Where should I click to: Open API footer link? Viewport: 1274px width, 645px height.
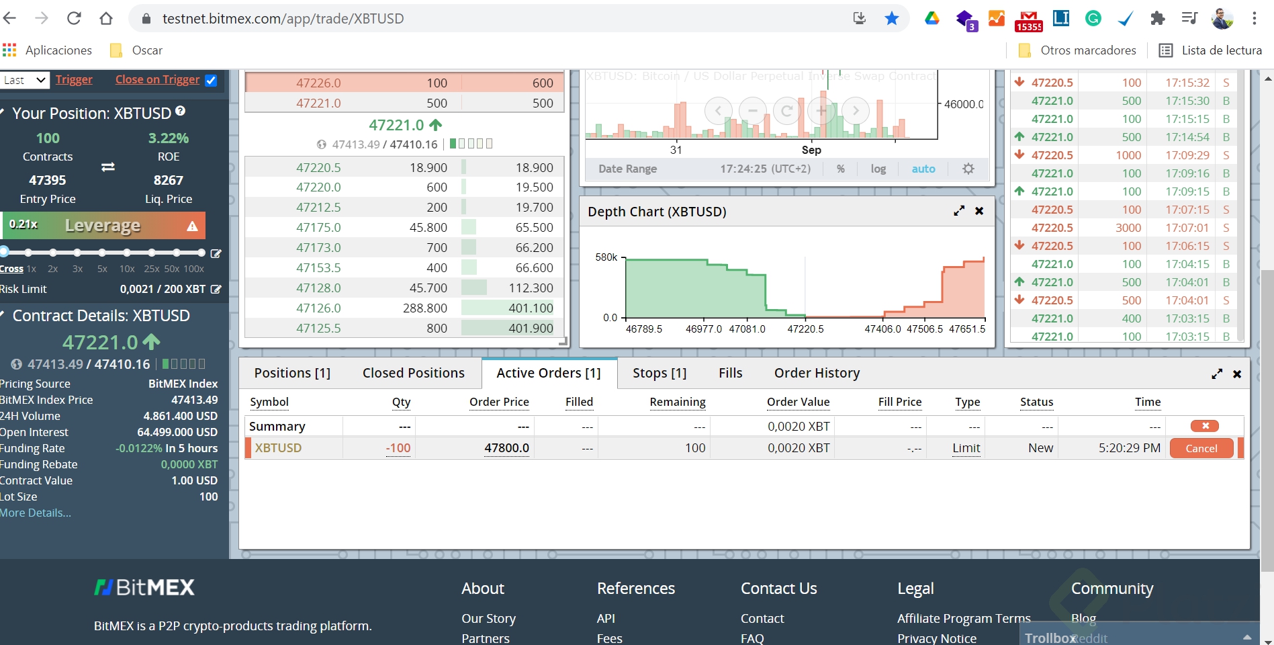tap(606, 619)
